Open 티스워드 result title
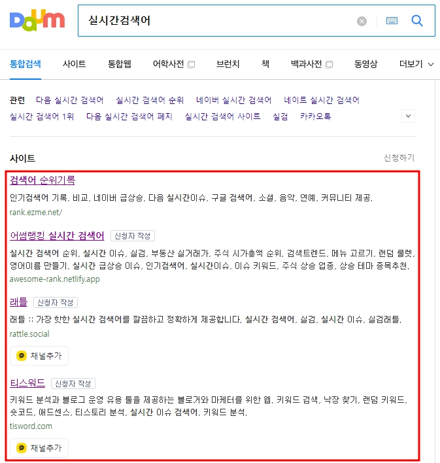Viewport: 440px width, 463px height. click(27, 383)
